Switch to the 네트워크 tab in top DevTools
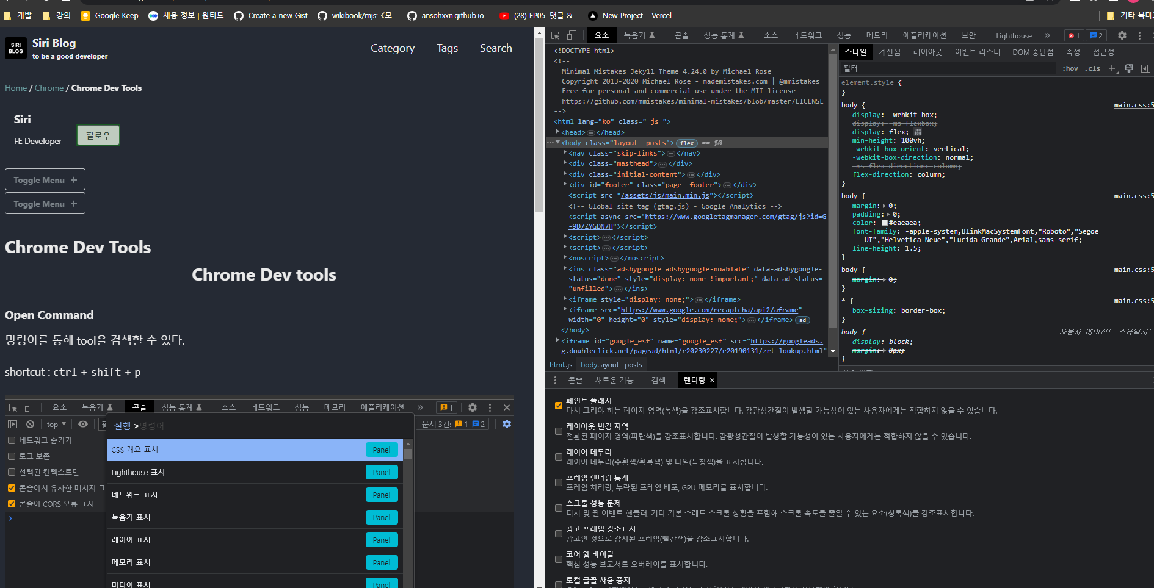This screenshot has width=1154, height=588. click(x=807, y=35)
